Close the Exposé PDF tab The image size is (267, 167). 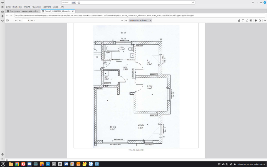[73, 11]
